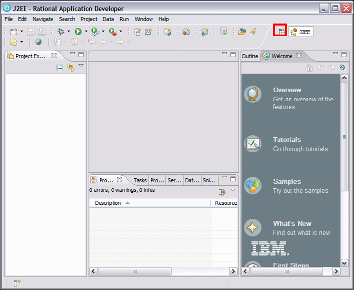
Task: Click the toolbar icon left of the globe wizard
Action: [148, 32]
